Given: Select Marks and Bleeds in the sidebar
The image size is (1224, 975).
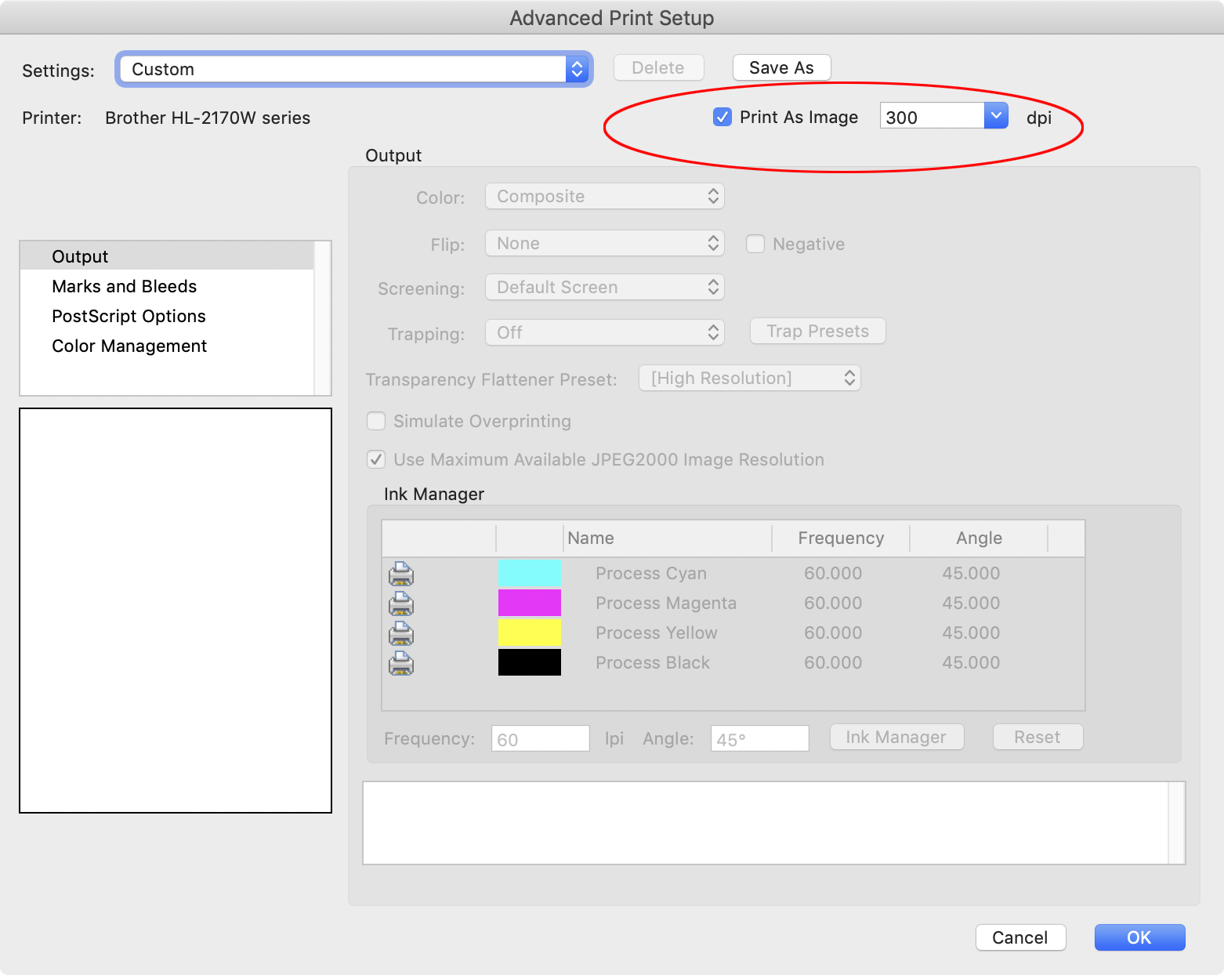Looking at the screenshot, I should 124,286.
